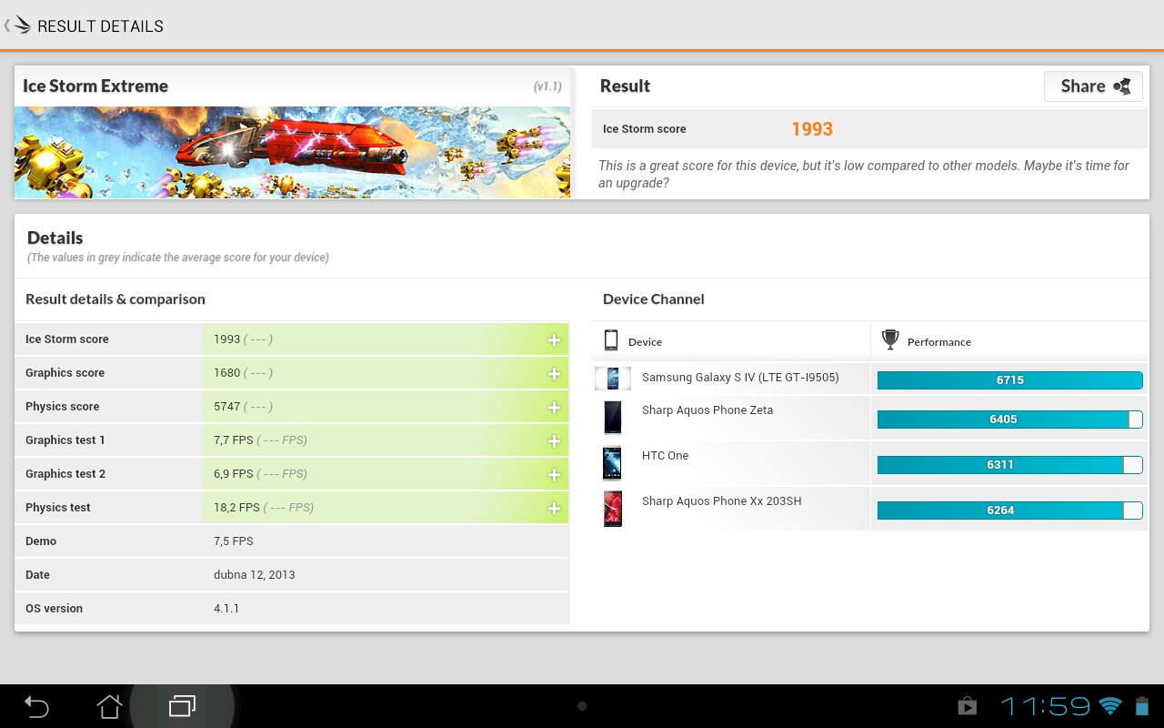Viewport: 1164px width, 728px height.
Task: Expand Graphics test 2 comparison
Action: point(553,473)
